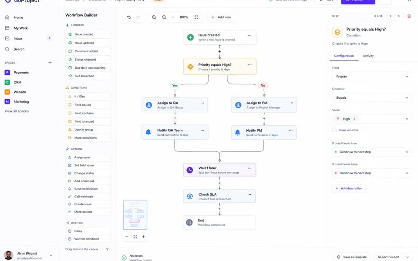Click Add note button
The image size is (418, 261).
[221, 17]
